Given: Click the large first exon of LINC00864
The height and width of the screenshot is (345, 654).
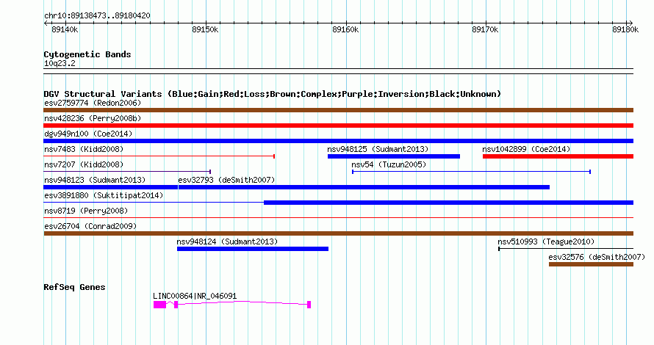Looking at the screenshot, I should click(159, 305).
